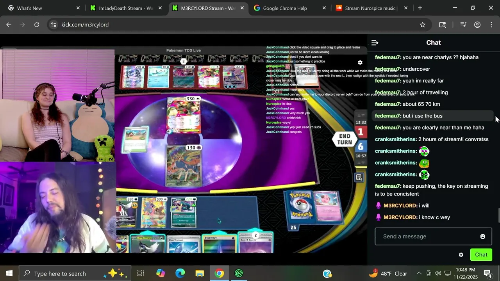Switch to Stream Nurospice music tab
This screenshot has width=500, height=281.
pyautogui.click(x=371, y=8)
